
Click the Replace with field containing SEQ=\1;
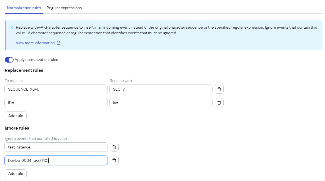(x=161, y=89)
